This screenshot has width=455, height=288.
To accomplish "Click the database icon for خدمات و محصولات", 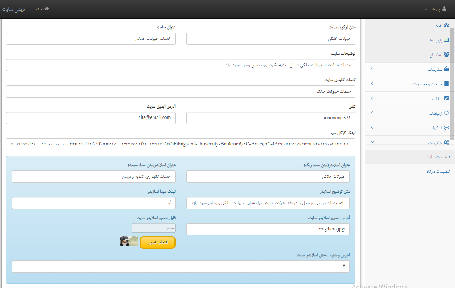I will (446, 84).
